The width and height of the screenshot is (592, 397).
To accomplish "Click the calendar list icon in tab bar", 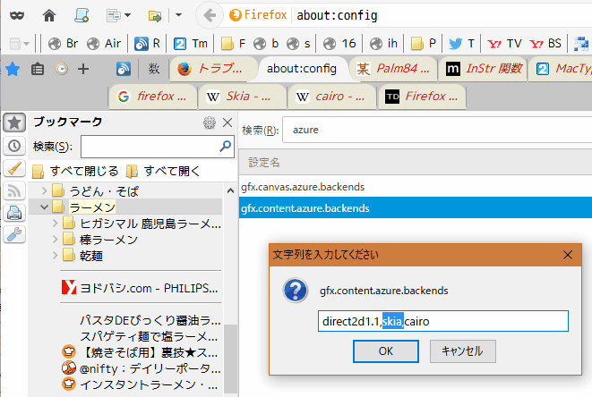I will point(38,69).
